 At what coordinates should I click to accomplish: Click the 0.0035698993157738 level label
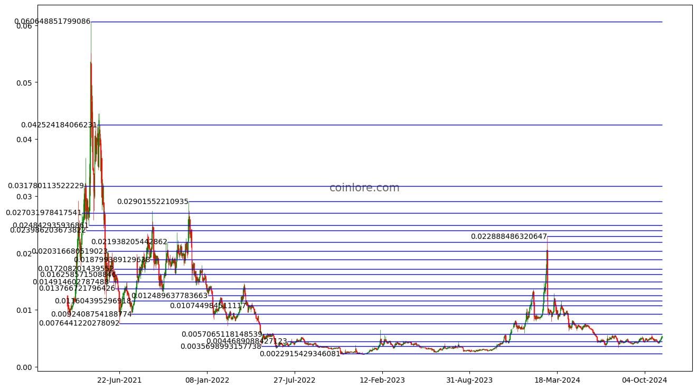tap(221, 347)
